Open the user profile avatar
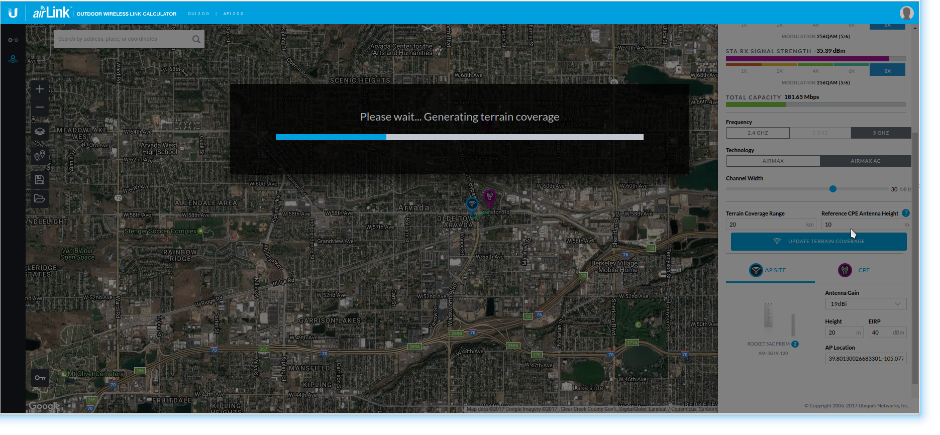The height and width of the screenshot is (435, 940). tap(906, 13)
